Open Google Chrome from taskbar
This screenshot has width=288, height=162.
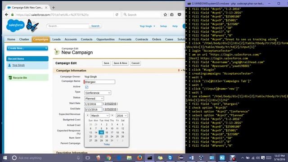tap(108, 158)
